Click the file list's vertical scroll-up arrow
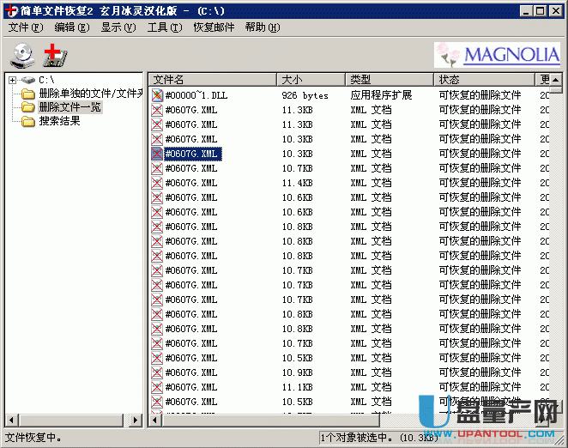The width and height of the screenshot is (568, 448). pyautogui.click(x=556, y=79)
